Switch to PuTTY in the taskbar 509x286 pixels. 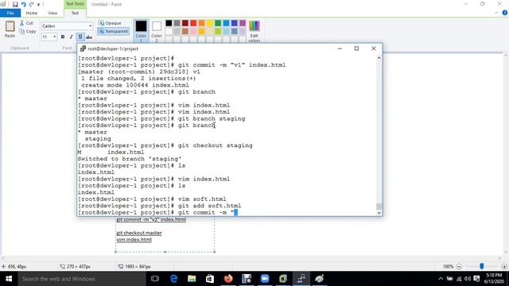[301, 279]
